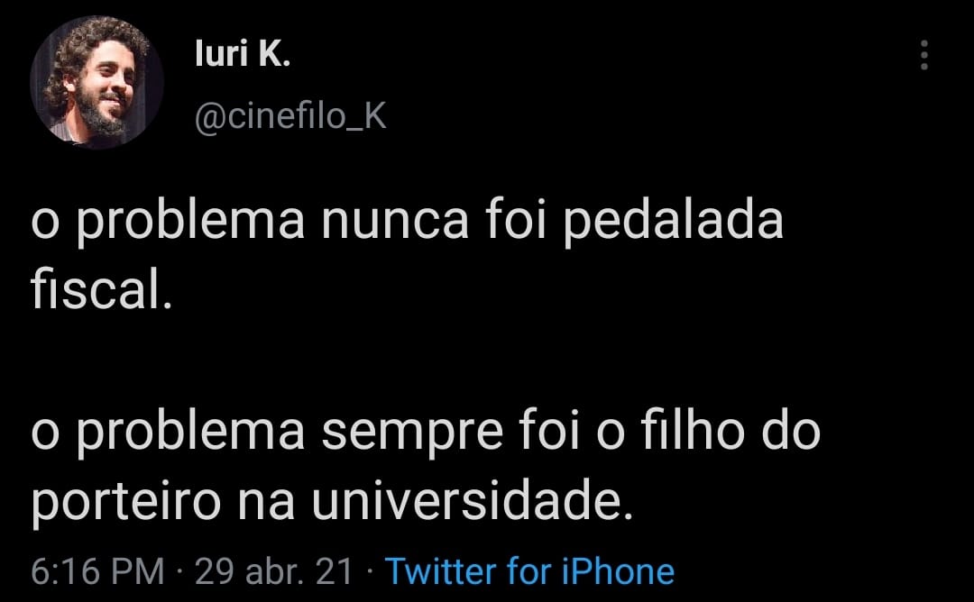Screen dimensions: 974x602
Task: Click the word "porteiro" in the tweet
Action: point(125,502)
